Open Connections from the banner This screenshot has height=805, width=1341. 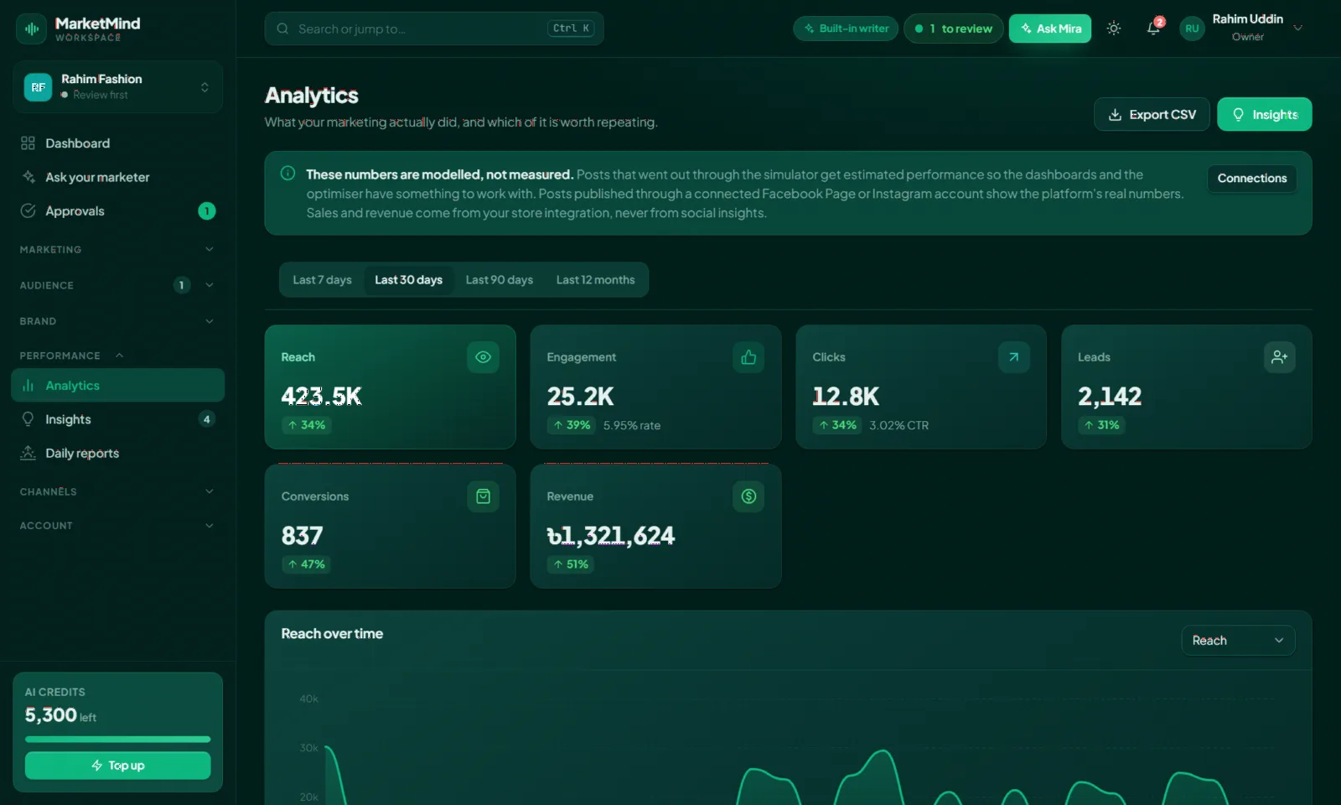tap(1252, 179)
